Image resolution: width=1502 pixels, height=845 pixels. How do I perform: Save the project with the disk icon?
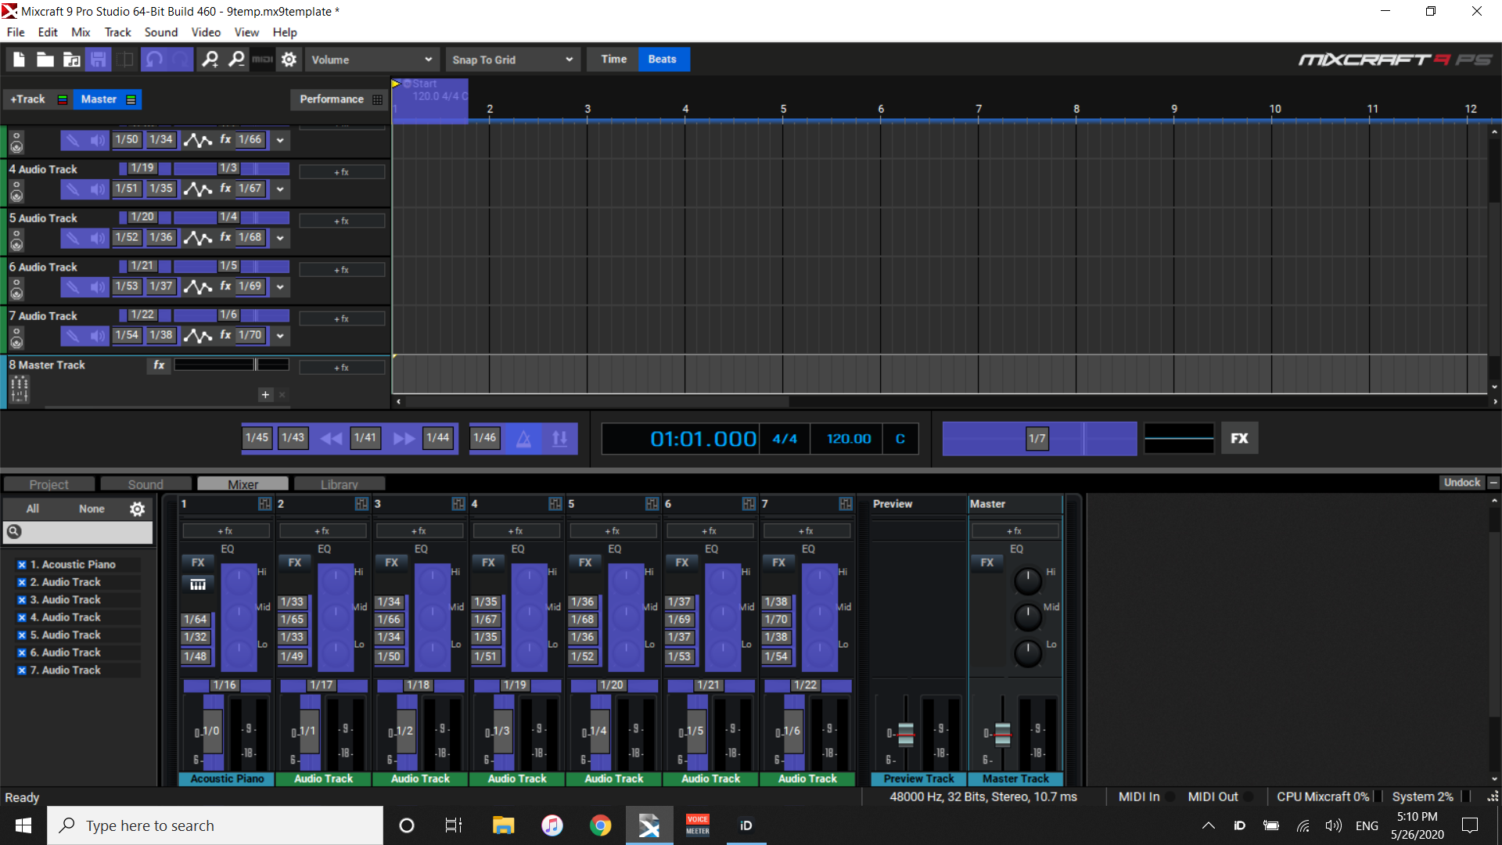click(x=98, y=59)
